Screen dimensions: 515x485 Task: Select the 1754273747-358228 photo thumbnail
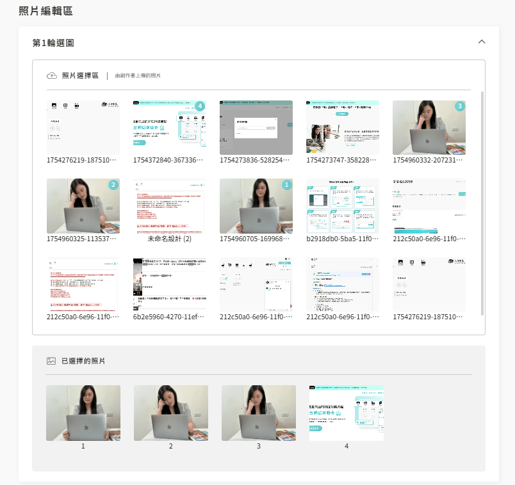[x=342, y=127]
